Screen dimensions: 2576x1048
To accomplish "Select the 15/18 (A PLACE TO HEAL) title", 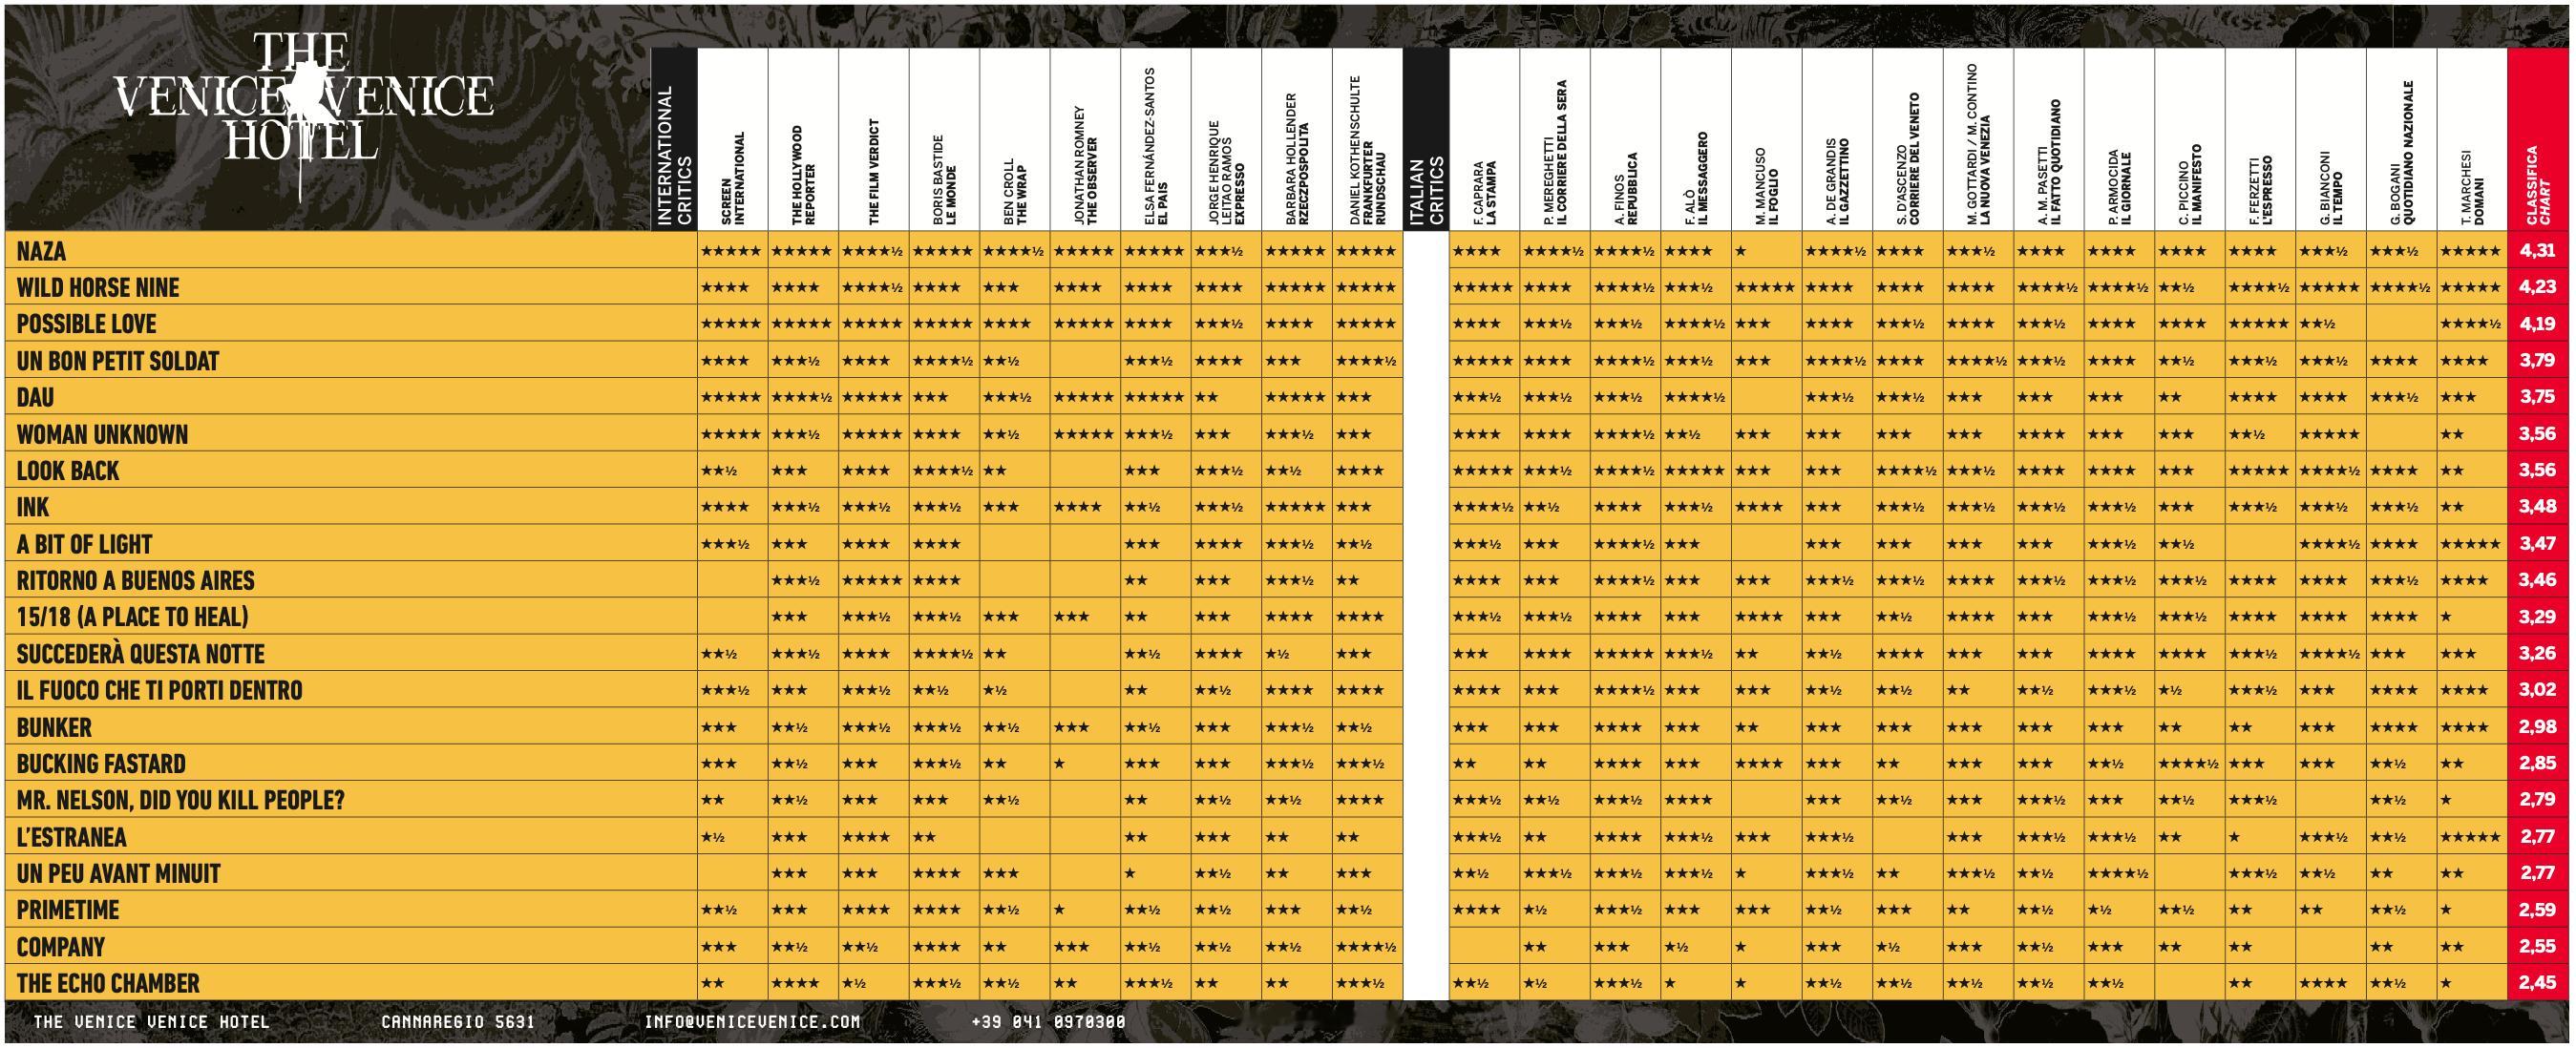I will pyautogui.click(x=133, y=617).
